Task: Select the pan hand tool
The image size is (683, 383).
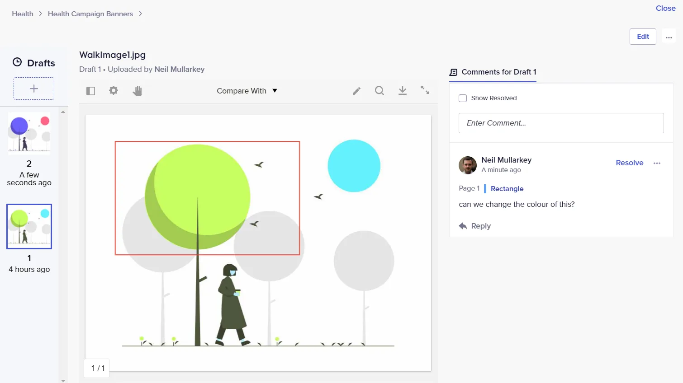Action: (x=137, y=91)
